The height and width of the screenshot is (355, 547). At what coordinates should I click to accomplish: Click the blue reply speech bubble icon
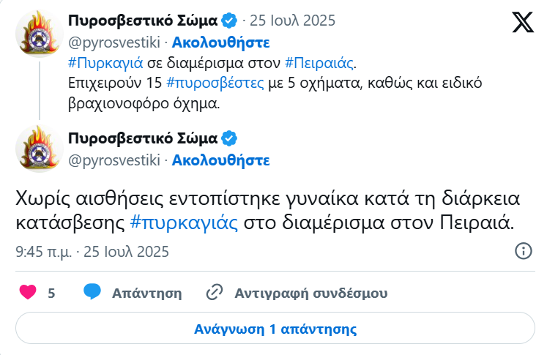tap(92, 292)
